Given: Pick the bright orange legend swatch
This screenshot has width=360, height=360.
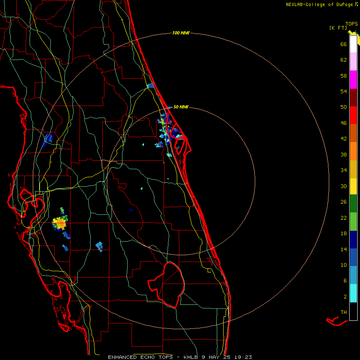Looking at the screenshot, I should tap(353, 151).
